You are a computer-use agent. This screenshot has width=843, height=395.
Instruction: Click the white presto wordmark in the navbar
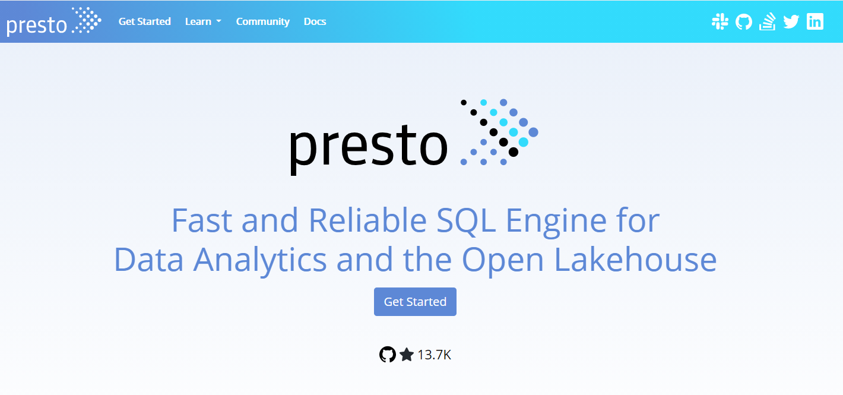pyautogui.click(x=36, y=25)
